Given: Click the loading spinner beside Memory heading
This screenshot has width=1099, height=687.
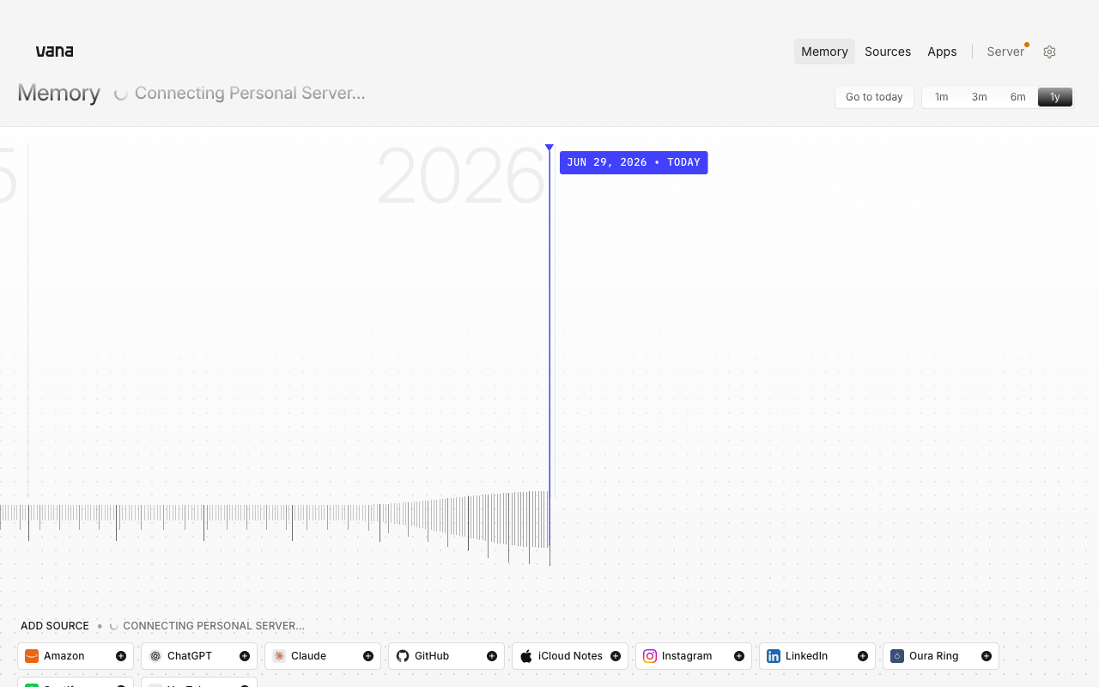Looking at the screenshot, I should 121,94.
